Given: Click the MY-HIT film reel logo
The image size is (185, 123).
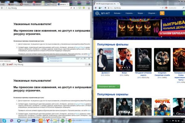Looking at the screenshot, I should [x=98, y=14].
